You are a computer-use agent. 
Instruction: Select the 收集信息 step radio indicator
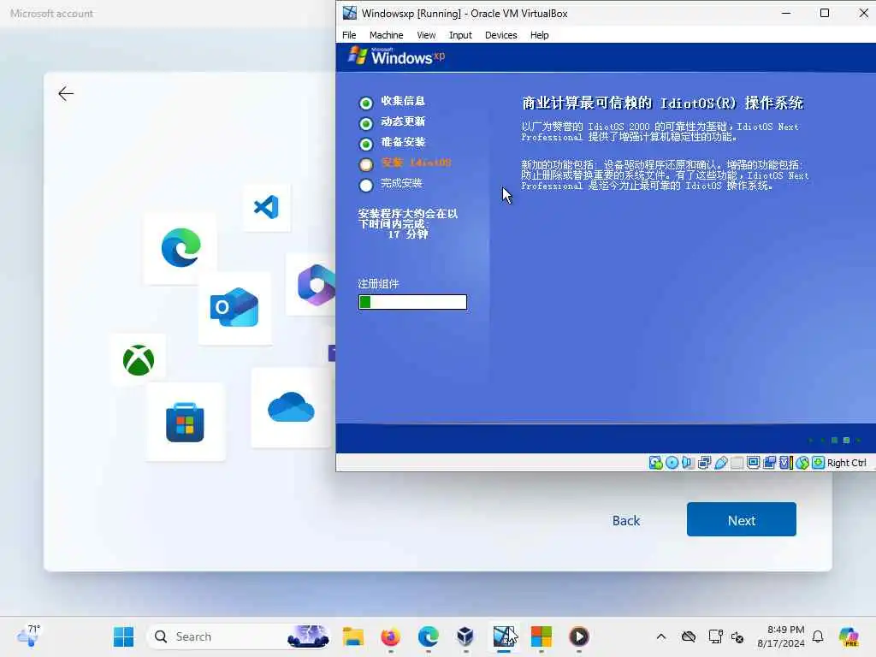(x=366, y=104)
